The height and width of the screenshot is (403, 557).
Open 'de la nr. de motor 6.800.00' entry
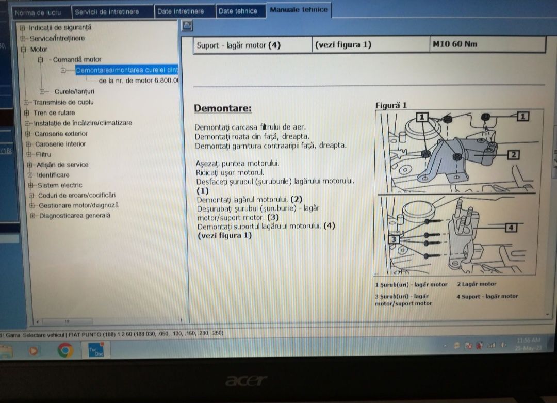(139, 80)
